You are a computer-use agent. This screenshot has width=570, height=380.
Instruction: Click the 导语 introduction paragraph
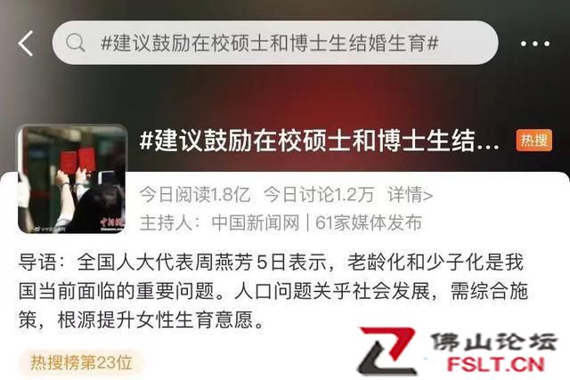[x=273, y=291]
